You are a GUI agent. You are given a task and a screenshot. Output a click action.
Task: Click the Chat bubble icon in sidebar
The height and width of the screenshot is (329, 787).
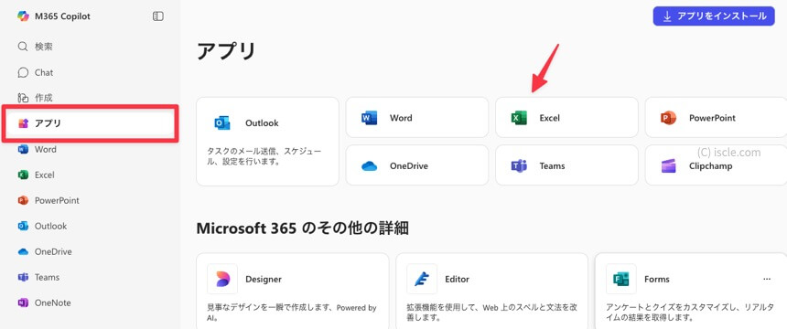point(23,72)
